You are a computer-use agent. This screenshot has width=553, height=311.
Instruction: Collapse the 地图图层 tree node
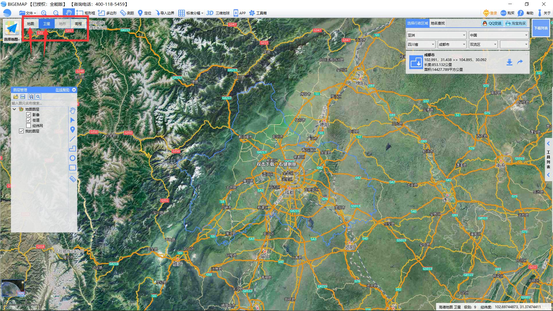point(14,109)
